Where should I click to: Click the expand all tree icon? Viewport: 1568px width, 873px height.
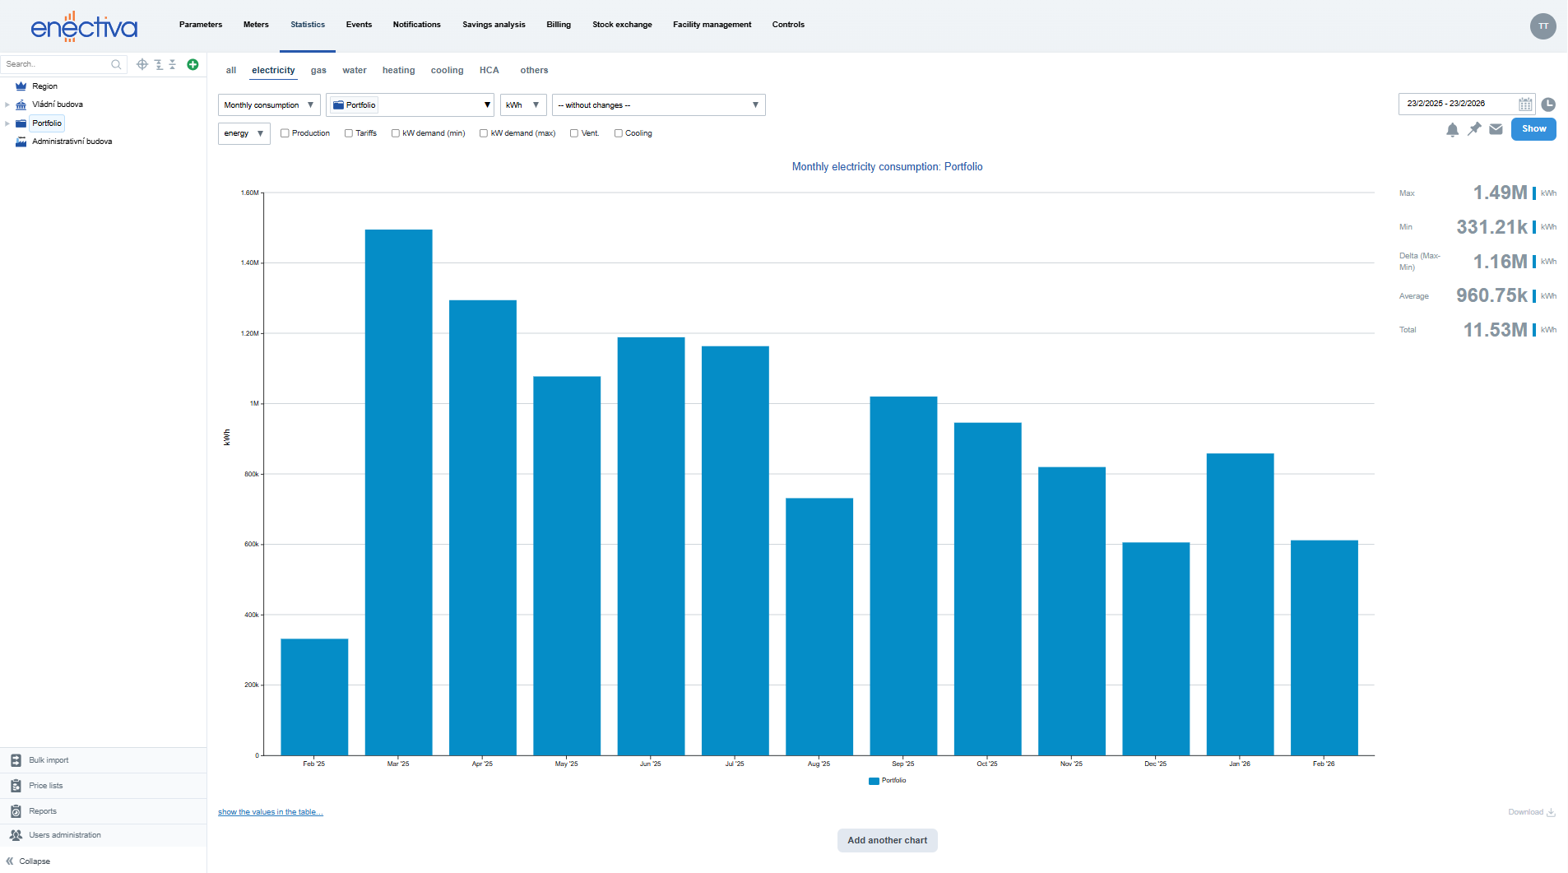point(159,64)
